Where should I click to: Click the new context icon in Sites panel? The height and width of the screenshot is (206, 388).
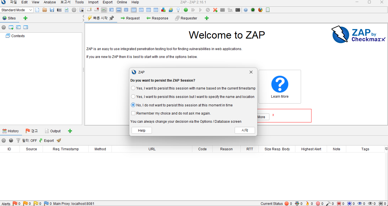11,27
